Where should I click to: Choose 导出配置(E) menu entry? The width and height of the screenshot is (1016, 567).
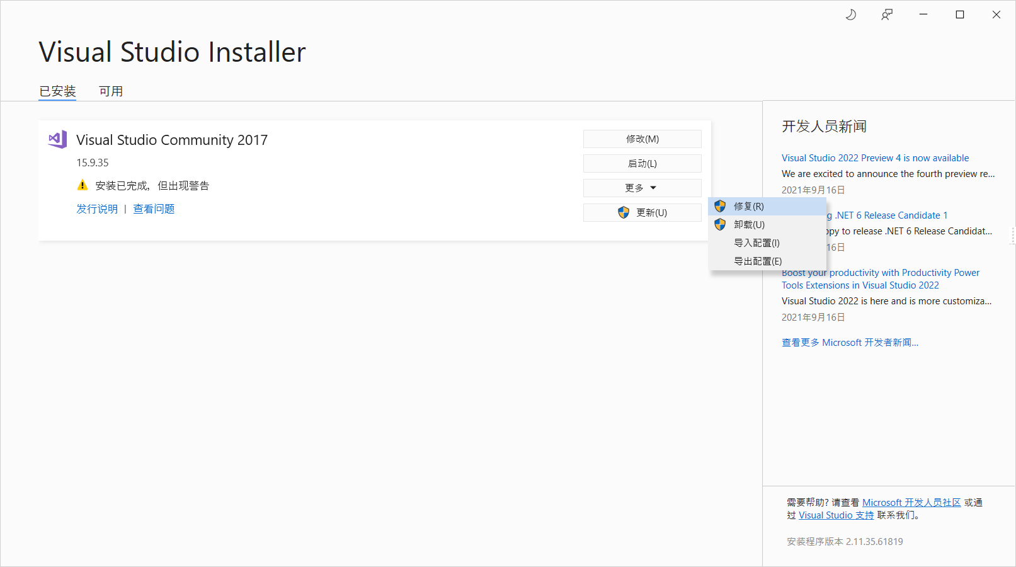coord(767,261)
